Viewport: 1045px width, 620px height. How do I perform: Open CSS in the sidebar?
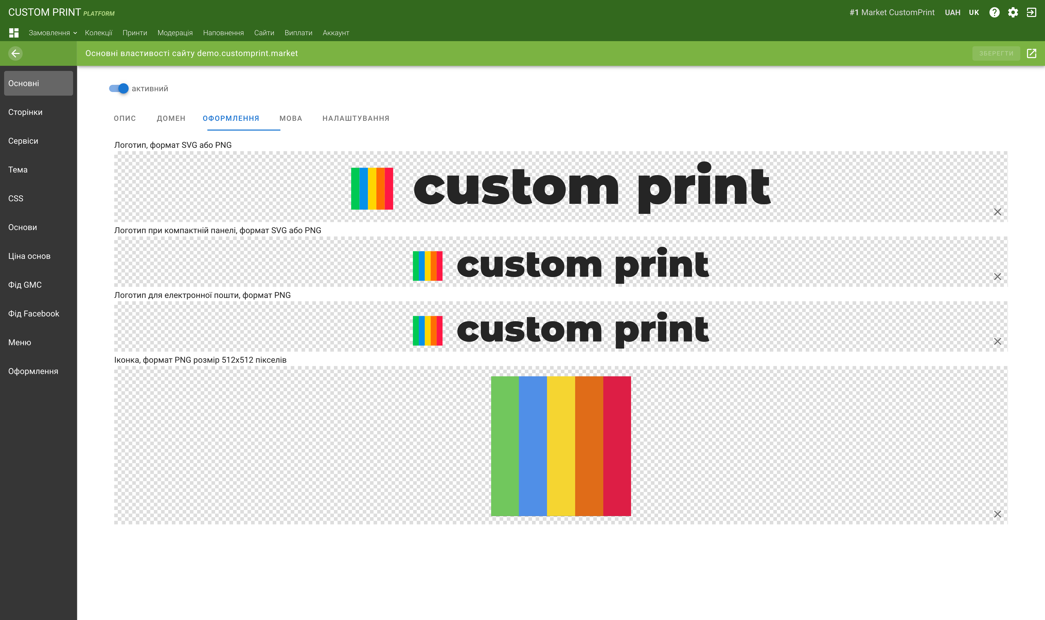[x=38, y=198]
